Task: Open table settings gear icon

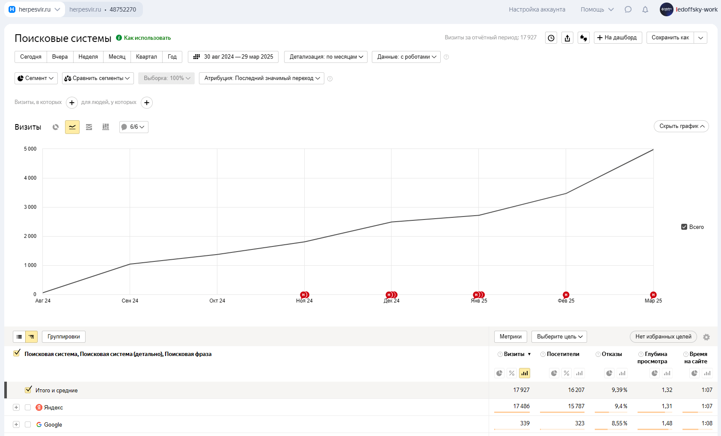Action: (x=706, y=337)
